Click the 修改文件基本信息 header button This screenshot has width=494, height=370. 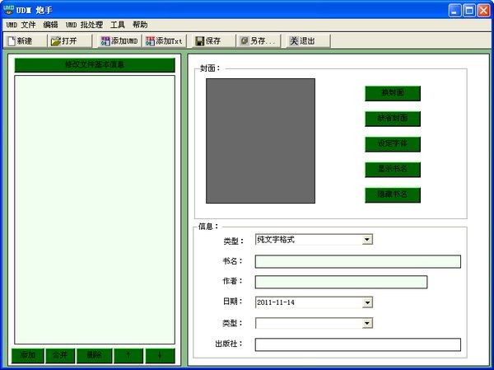tap(95, 64)
